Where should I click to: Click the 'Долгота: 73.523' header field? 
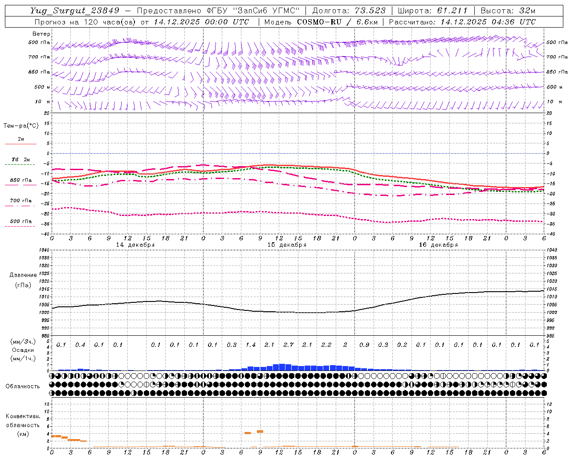[349, 11]
